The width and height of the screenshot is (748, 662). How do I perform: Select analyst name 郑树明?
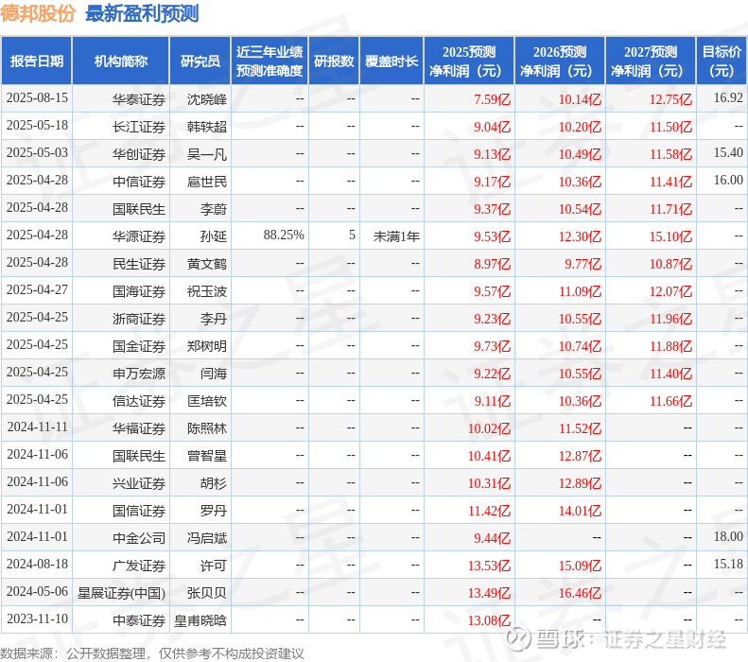[207, 346]
